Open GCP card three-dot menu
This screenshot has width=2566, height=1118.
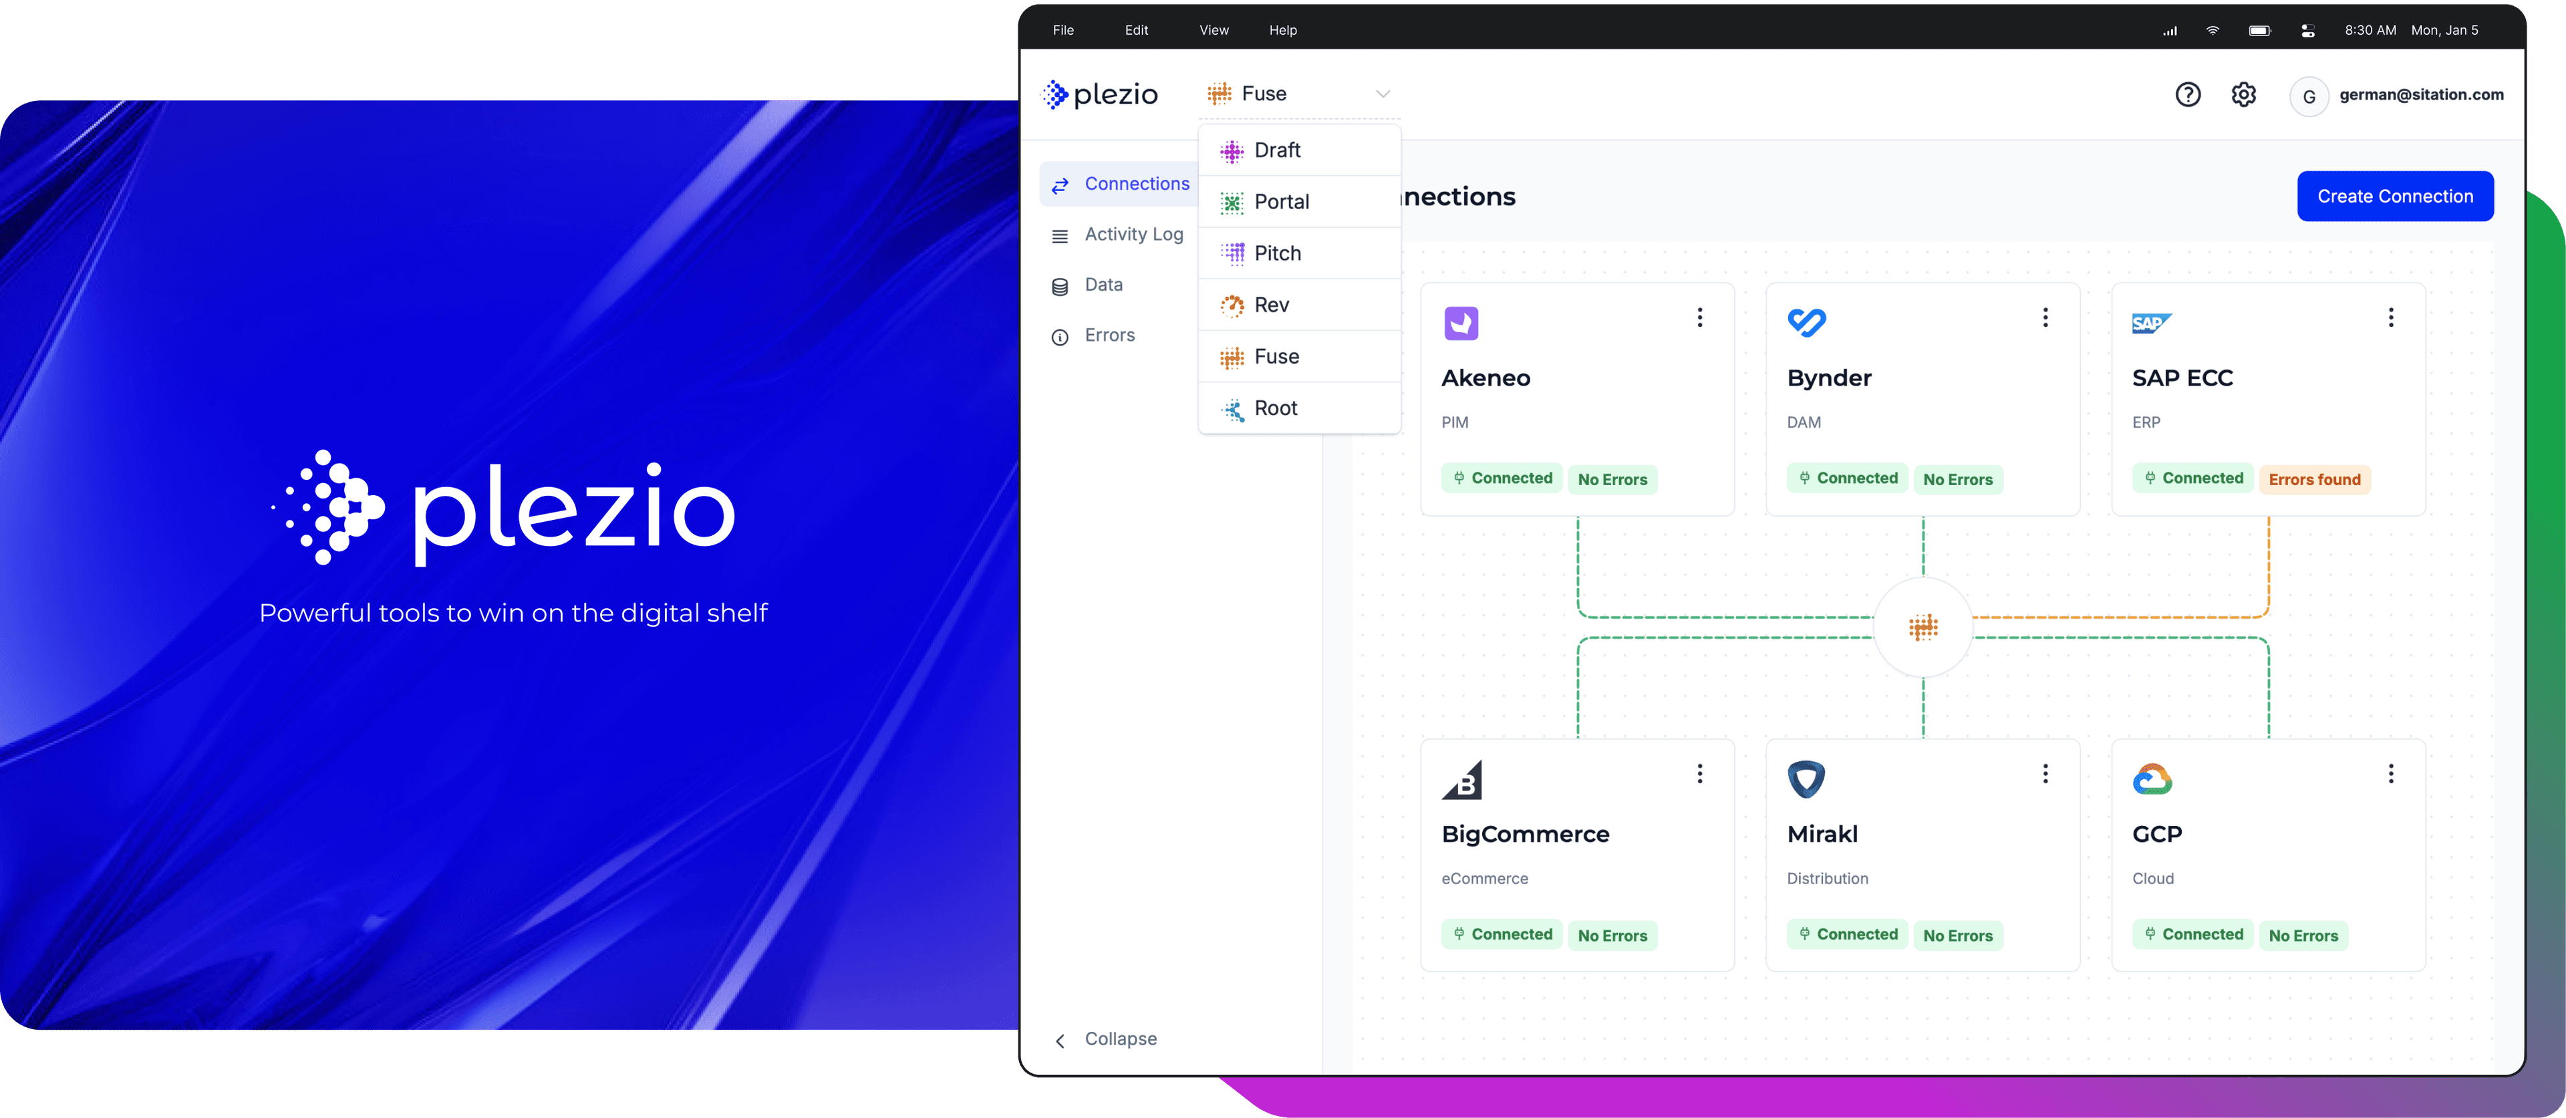click(x=2391, y=775)
